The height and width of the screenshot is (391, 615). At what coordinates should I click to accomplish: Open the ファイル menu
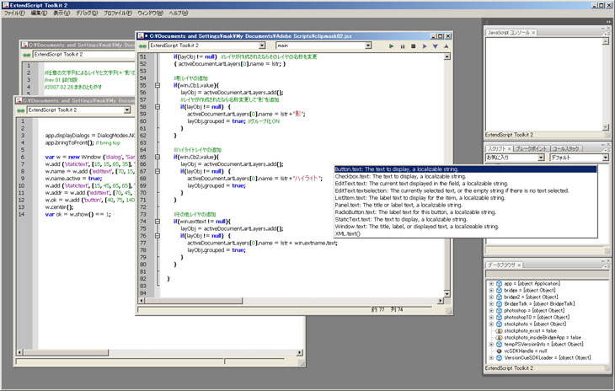(14, 13)
